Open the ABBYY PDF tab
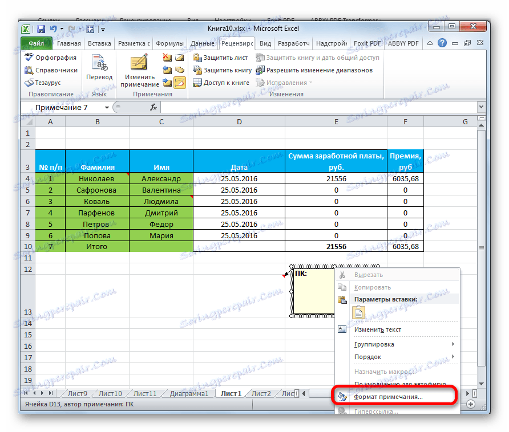 403,43
